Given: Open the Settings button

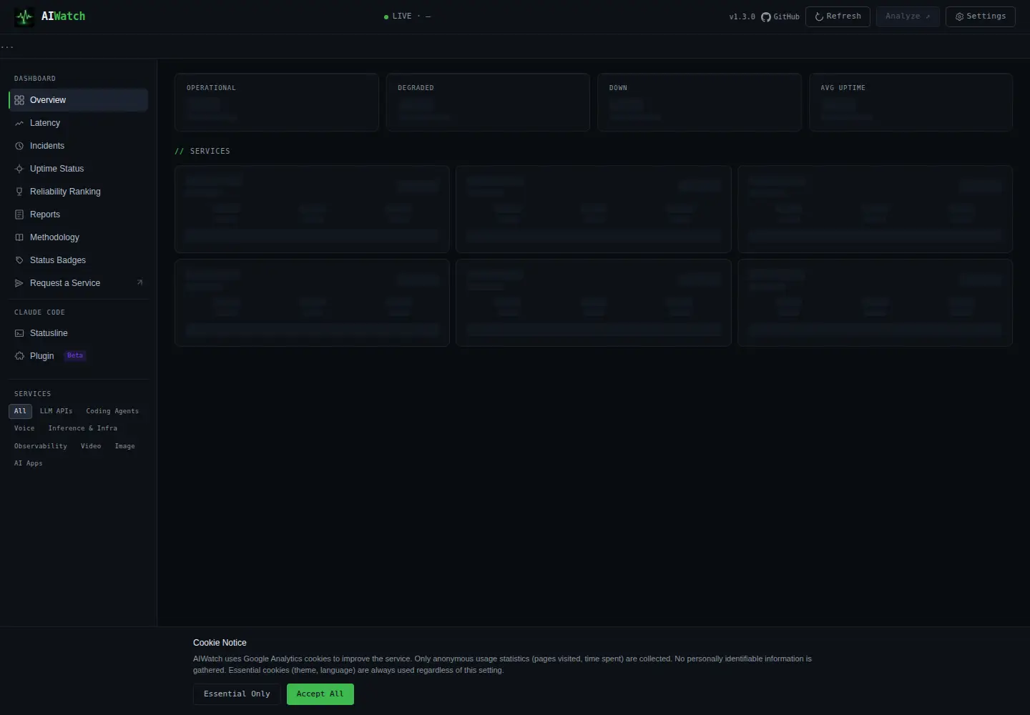Looking at the screenshot, I should click(981, 16).
